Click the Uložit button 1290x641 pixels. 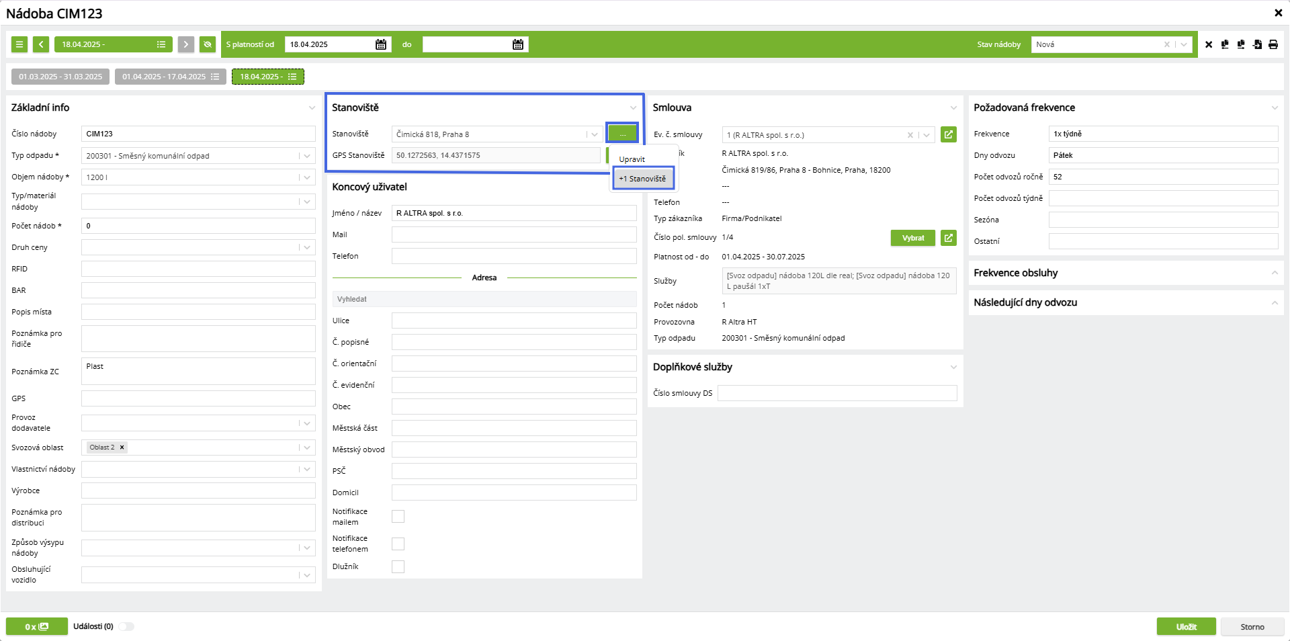(x=1186, y=627)
